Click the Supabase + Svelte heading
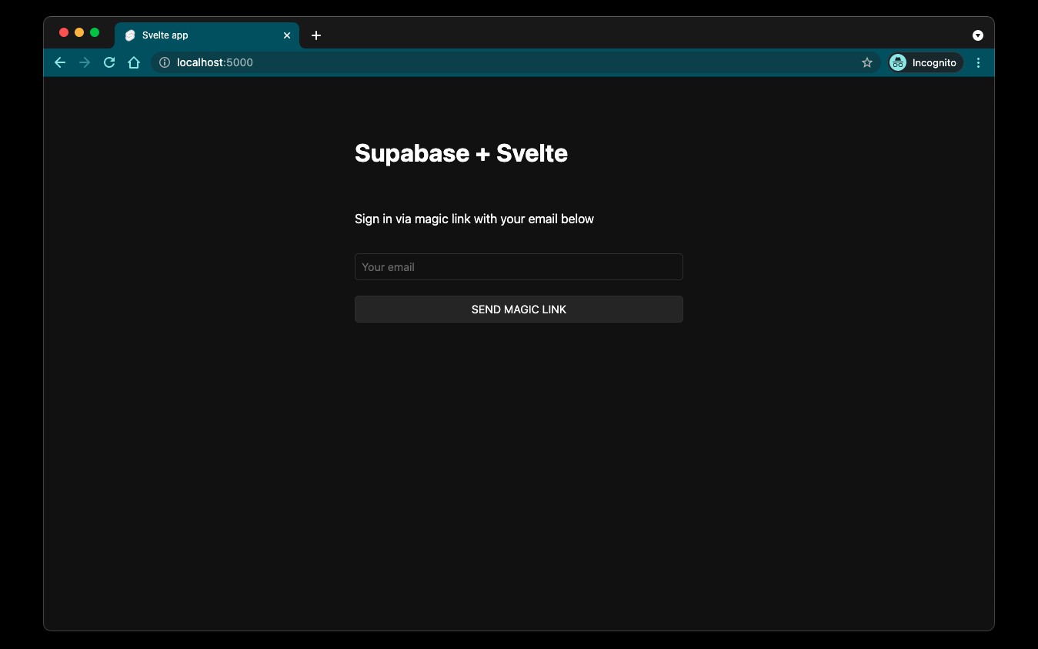Screen dimensions: 1038x649 pyautogui.click(x=461, y=153)
